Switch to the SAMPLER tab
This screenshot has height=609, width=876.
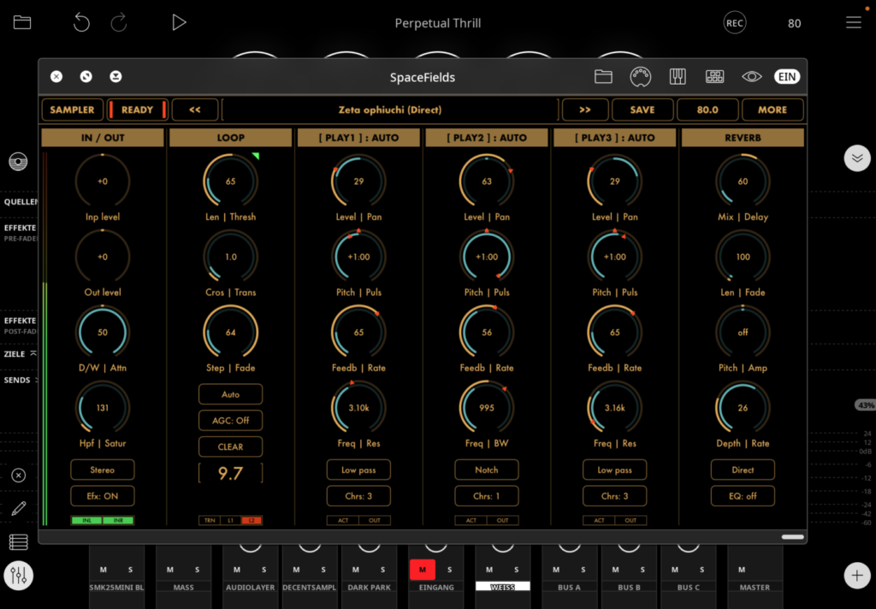(x=72, y=109)
